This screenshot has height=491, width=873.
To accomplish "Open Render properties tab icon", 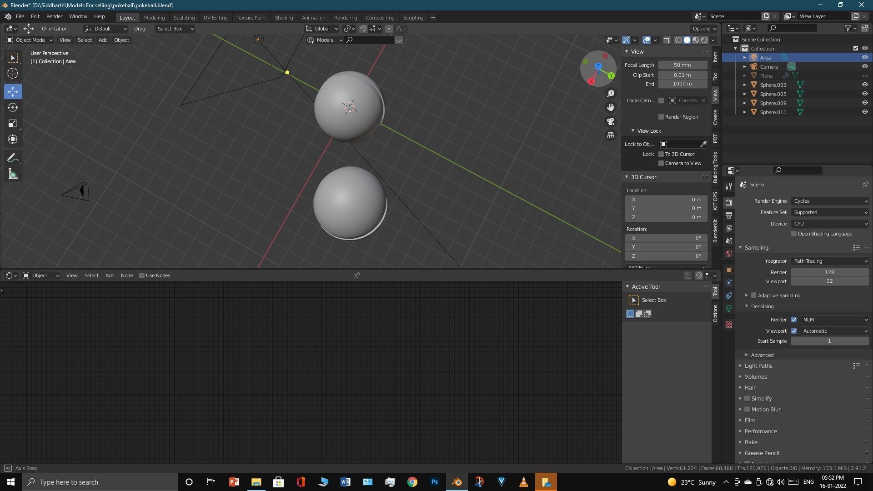I will [729, 202].
